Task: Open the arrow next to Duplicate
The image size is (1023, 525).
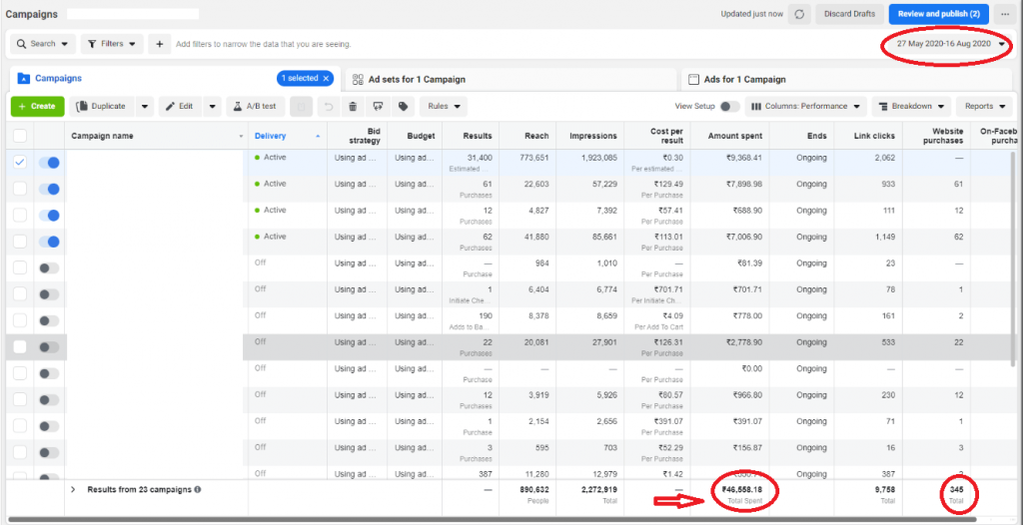Action: (145, 107)
